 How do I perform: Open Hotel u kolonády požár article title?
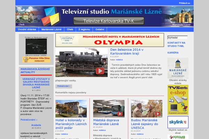point(71,124)
